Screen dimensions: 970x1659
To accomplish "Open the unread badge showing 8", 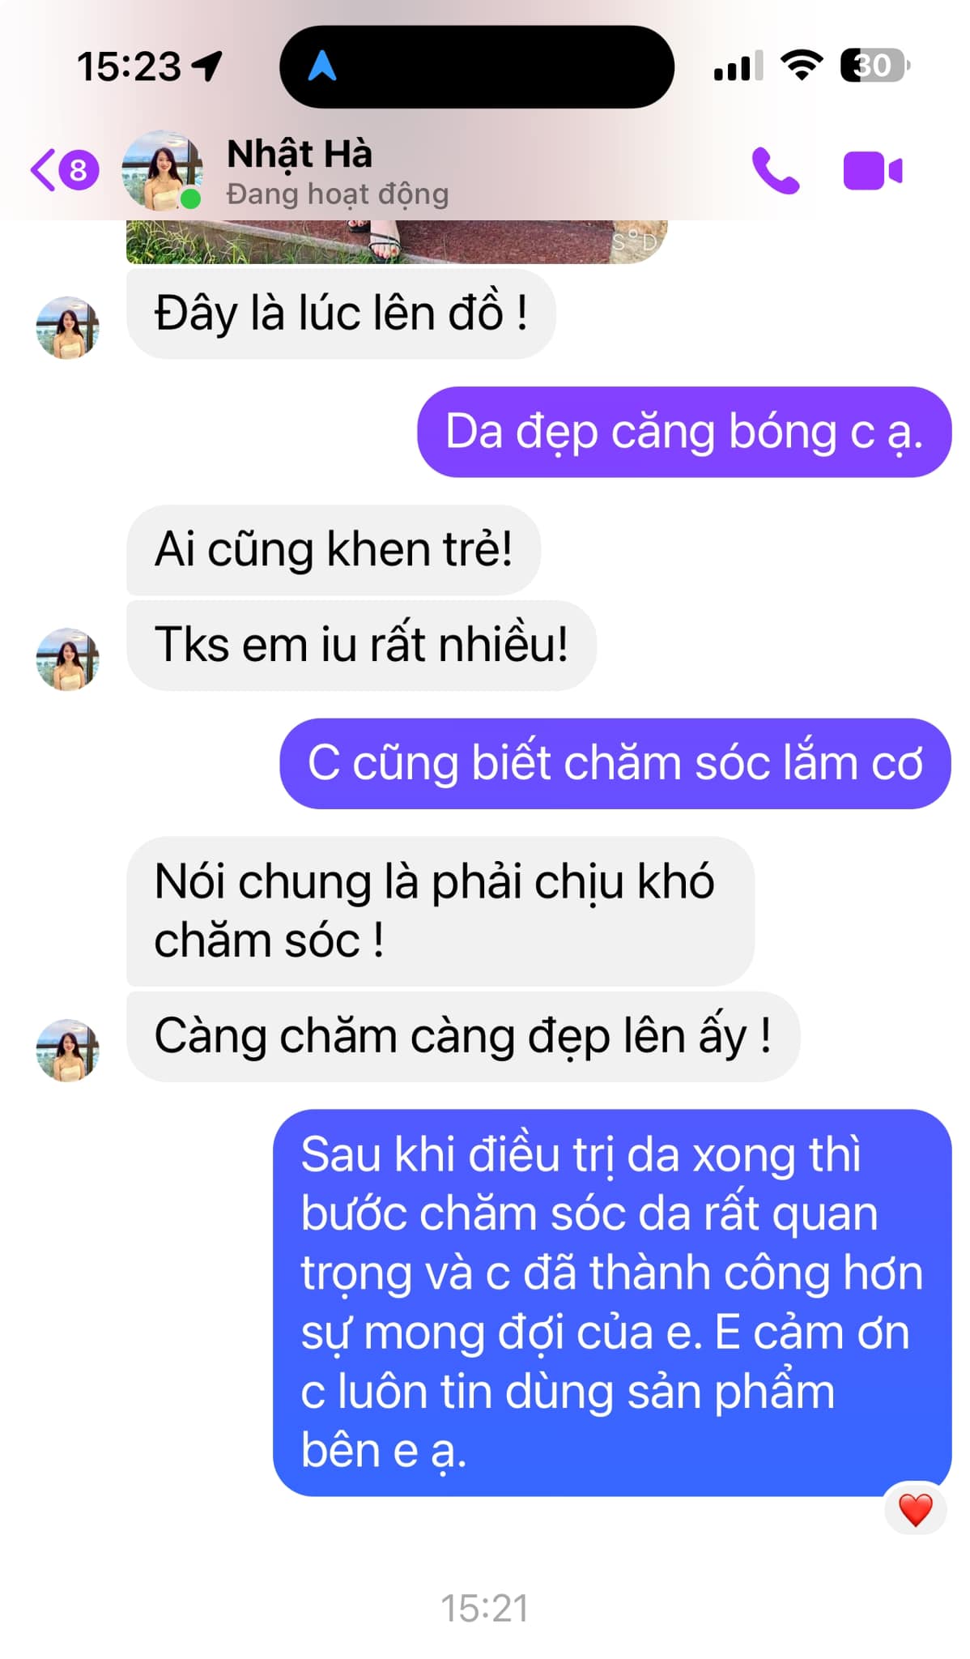I will (x=78, y=170).
